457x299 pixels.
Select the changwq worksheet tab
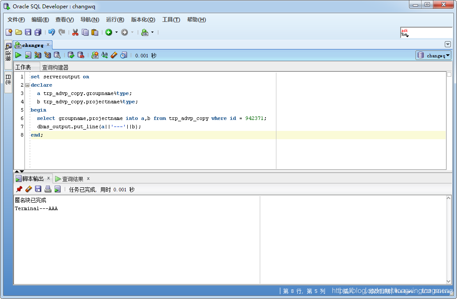tap(33, 45)
